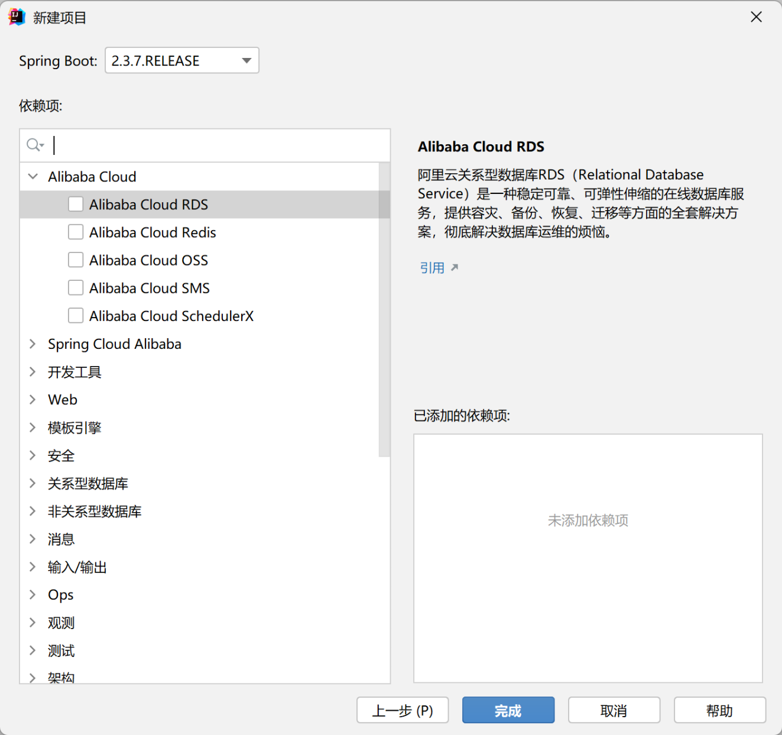This screenshot has width=782, height=735.
Task: Open 帮助 via the help button
Action: pos(720,710)
